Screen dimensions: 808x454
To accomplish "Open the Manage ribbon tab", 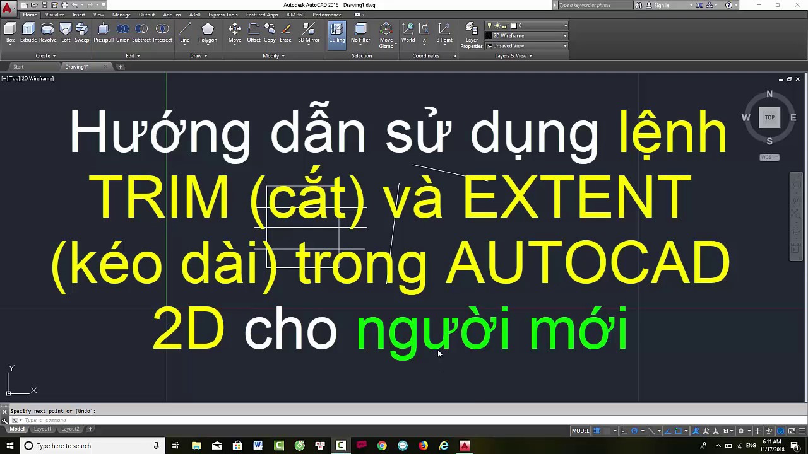I will 121,15.
